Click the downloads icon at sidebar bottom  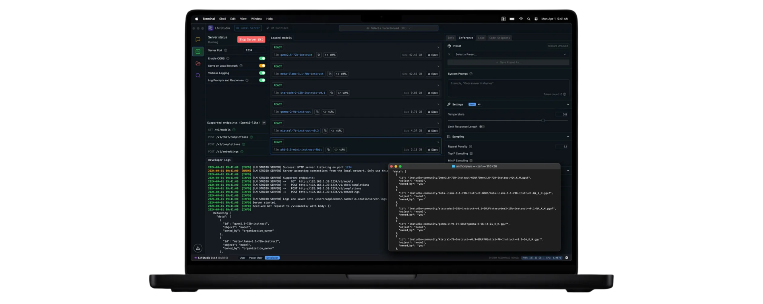[x=198, y=248]
